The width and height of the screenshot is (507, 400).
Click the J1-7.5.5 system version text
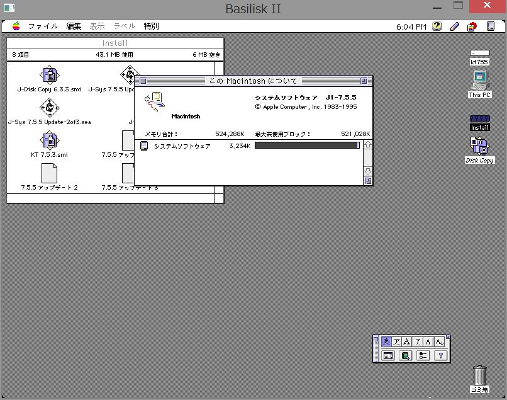[x=341, y=97]
